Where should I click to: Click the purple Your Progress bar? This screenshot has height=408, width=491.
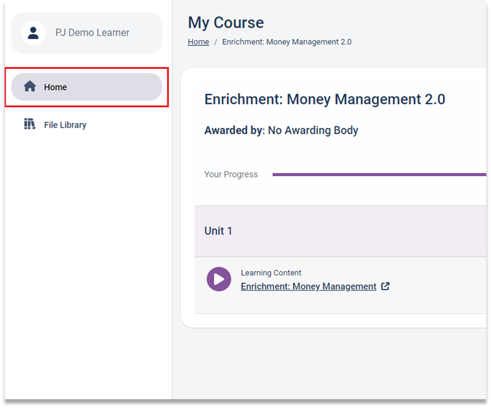(x=379, y=175)
